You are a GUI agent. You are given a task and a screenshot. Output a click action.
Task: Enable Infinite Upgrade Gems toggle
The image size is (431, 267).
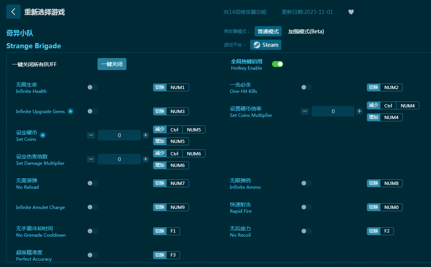pos(93,111)
